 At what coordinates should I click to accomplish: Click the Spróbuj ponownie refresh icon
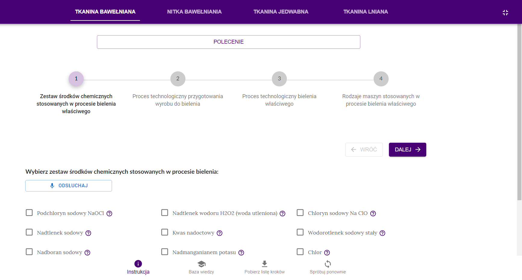point(328,264)
